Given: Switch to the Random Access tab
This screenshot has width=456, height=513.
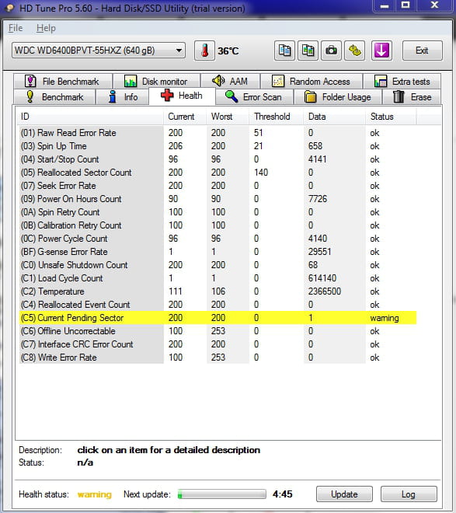Looking at the screenshot, I should point(312,81).
